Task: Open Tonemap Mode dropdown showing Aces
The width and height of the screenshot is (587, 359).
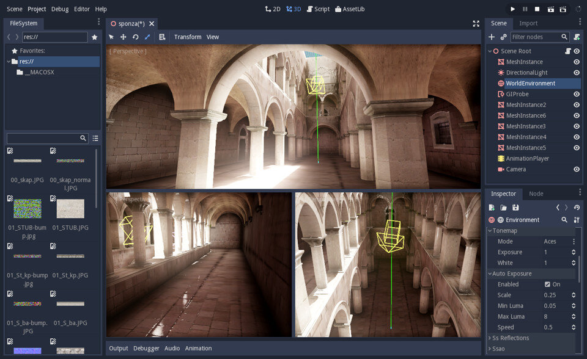Action: pos(558,242)
